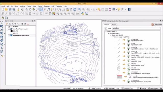Open the text annotation tool dropdown arrow
The image size is (163, 92).
point(125,9)
